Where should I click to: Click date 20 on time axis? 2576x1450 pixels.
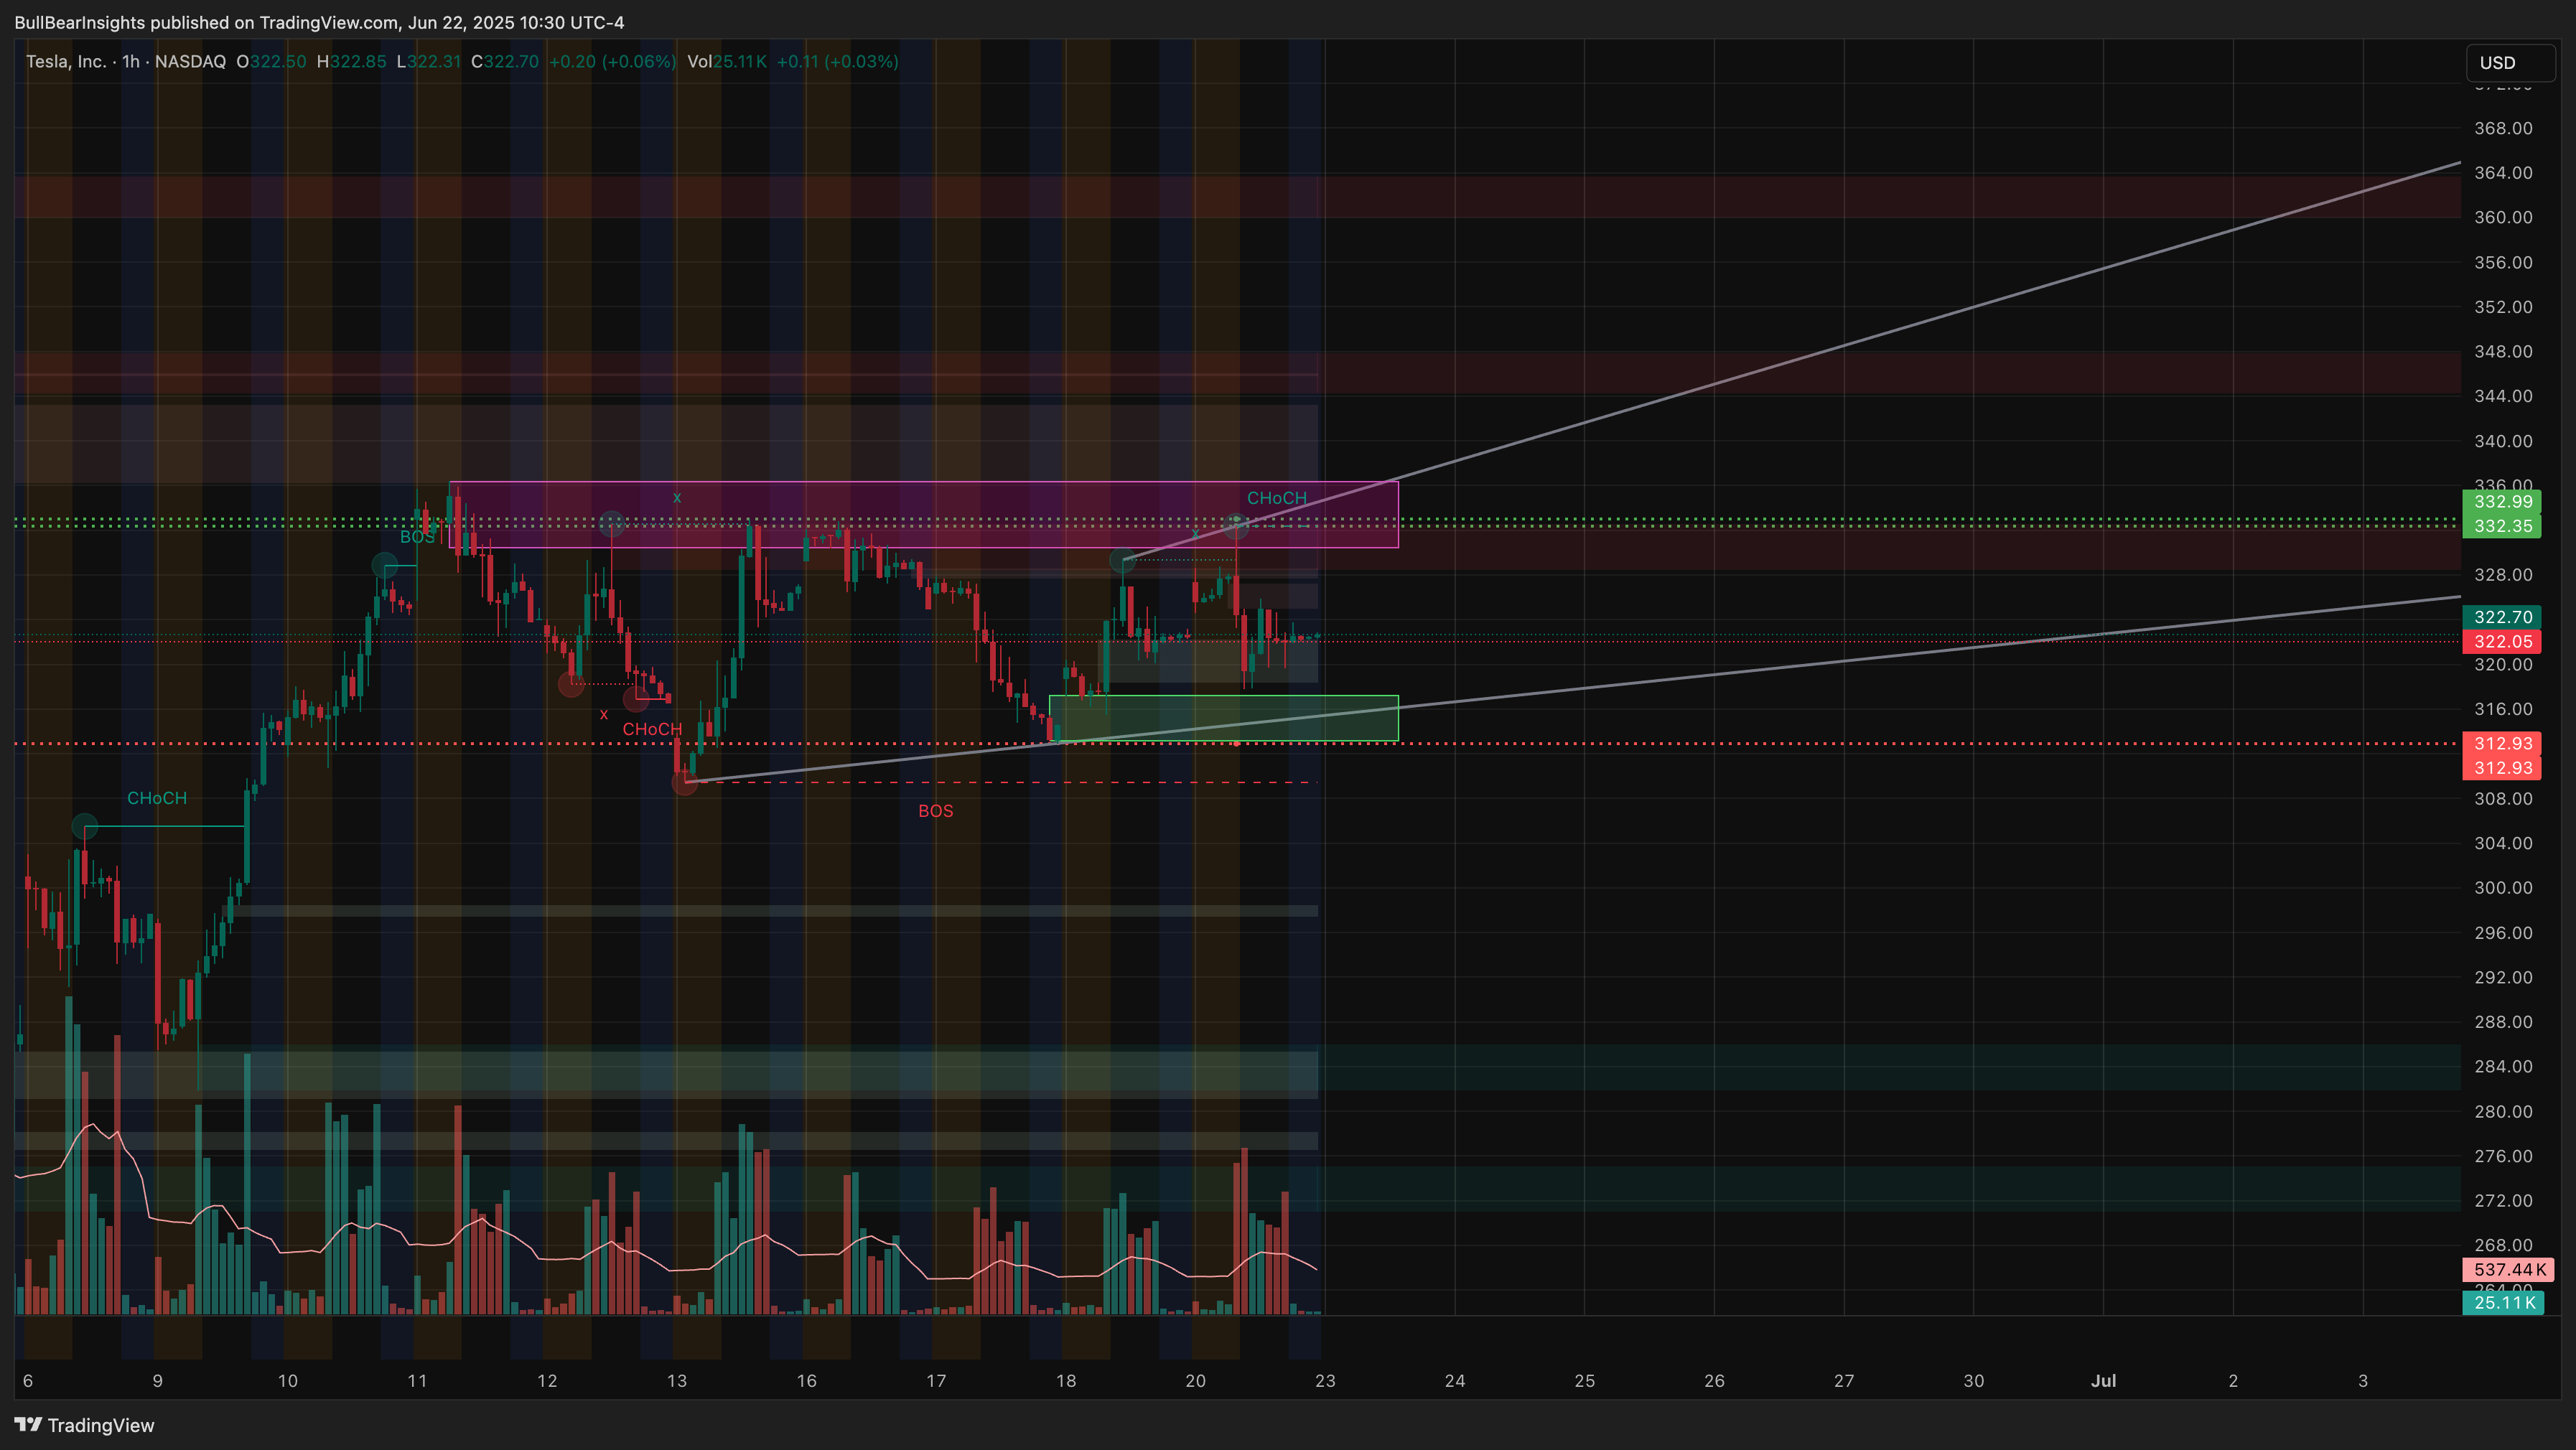pyautogui.click(x=1196, y=1381)
